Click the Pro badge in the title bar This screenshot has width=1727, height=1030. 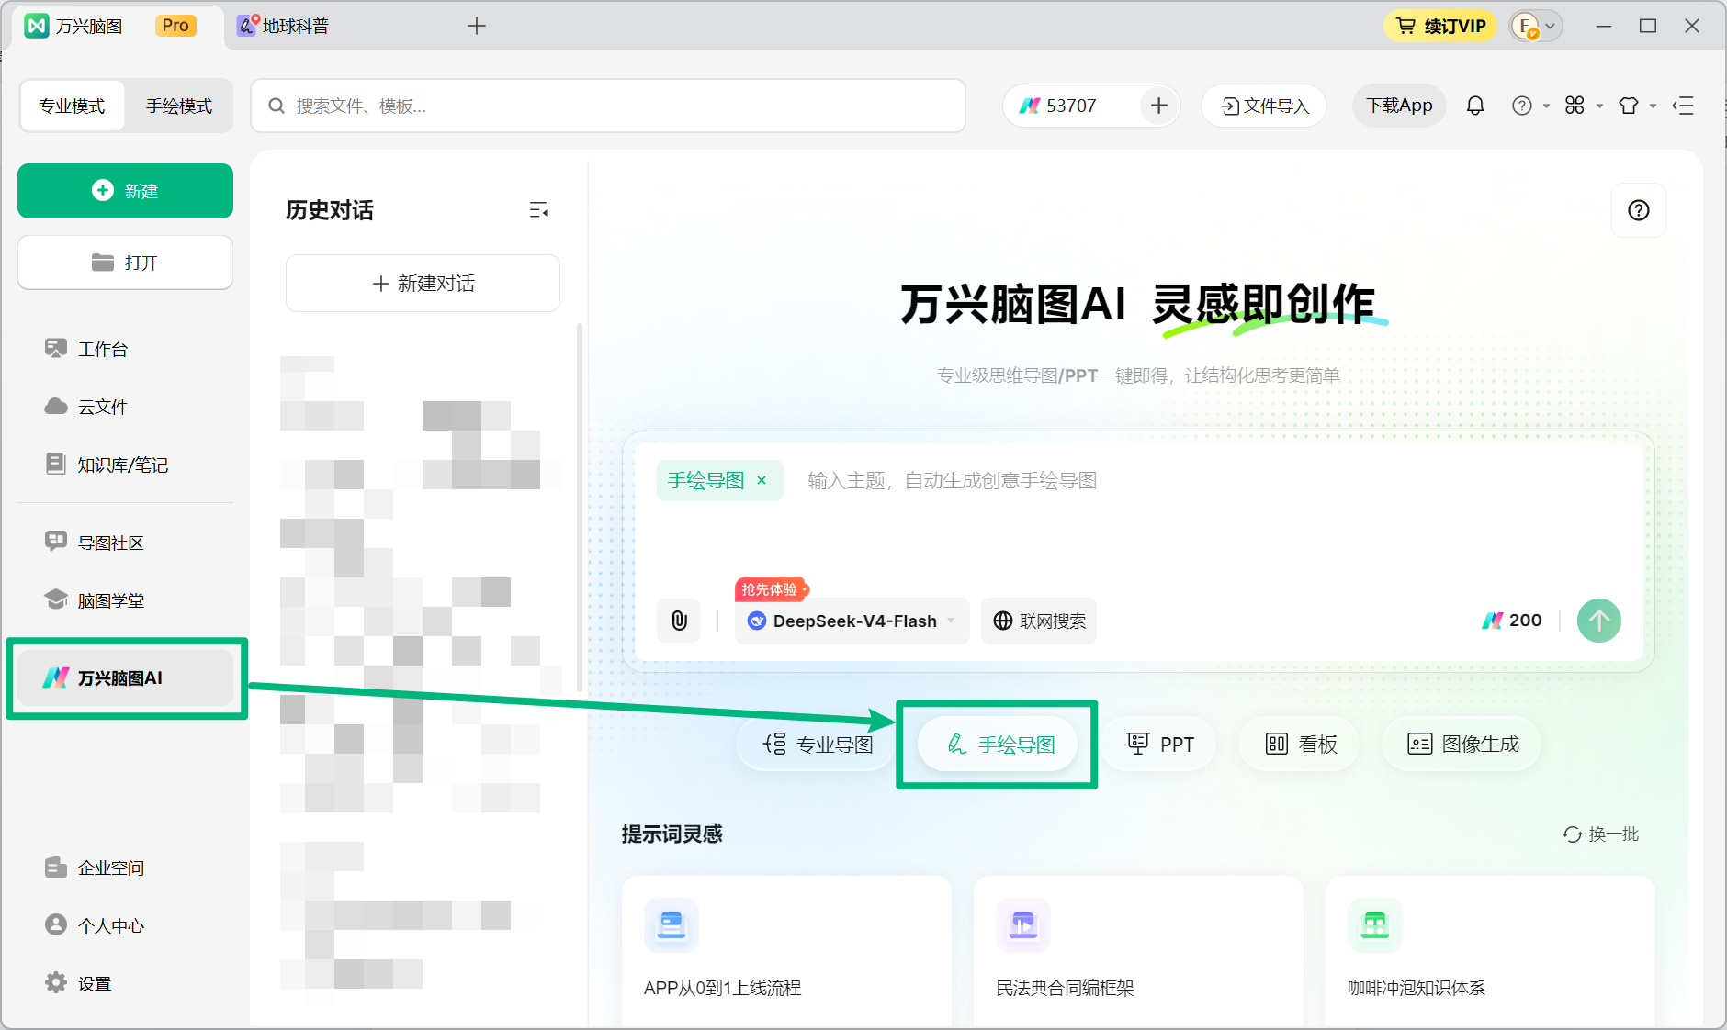click(175, 26)
